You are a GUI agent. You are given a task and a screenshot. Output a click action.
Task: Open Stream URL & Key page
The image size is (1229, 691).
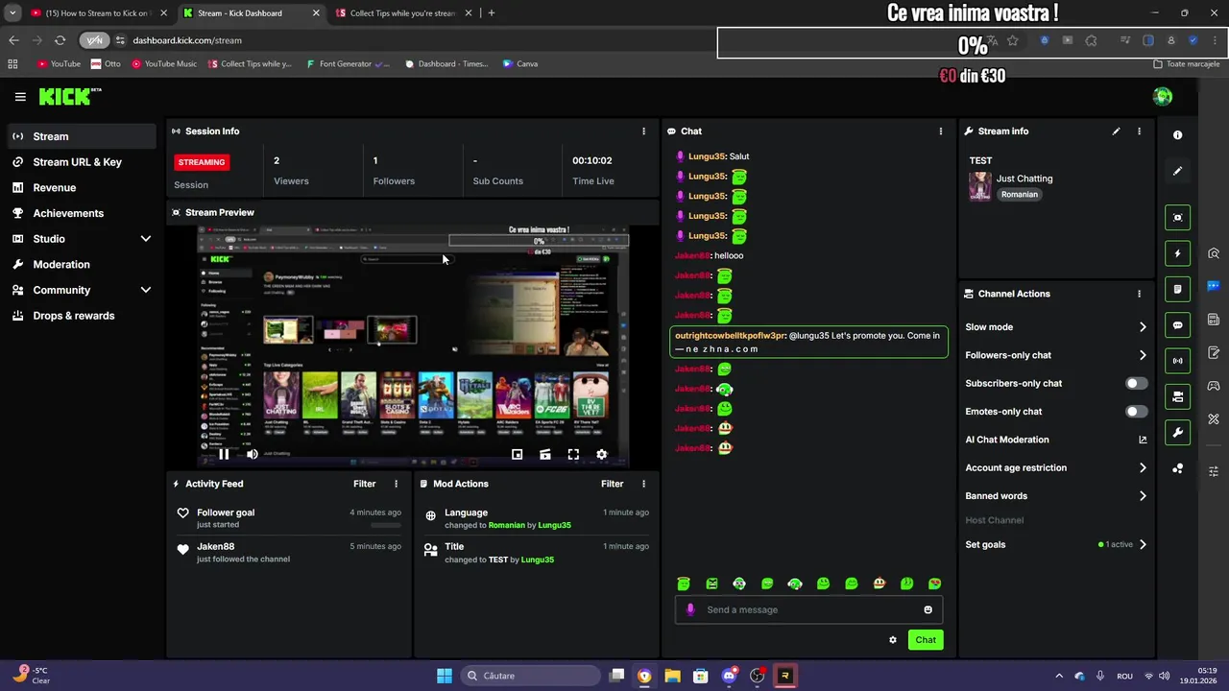[x=82, y=162]
